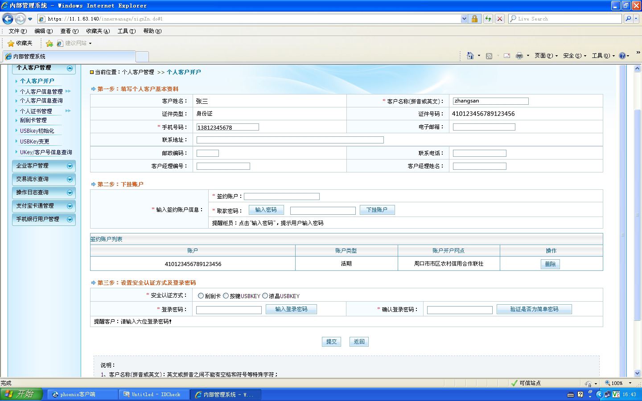Click the 提交 submit button
Screen dimensions: 642x401
[331, 342]
